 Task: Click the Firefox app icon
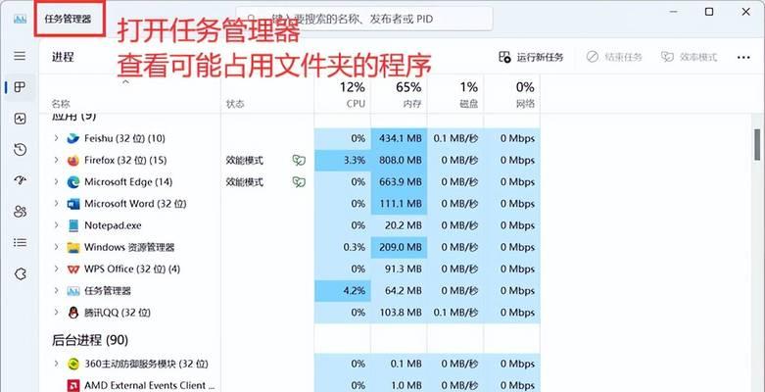(x=73, y=160)
